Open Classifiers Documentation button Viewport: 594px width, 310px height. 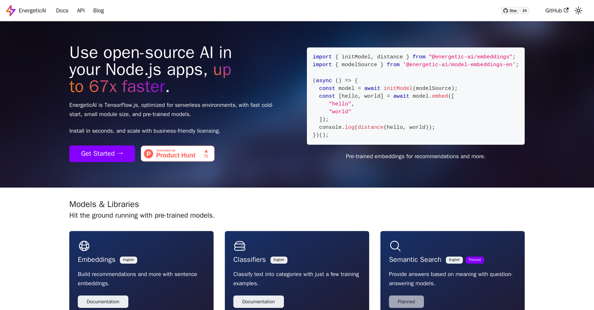pos(258,302)
